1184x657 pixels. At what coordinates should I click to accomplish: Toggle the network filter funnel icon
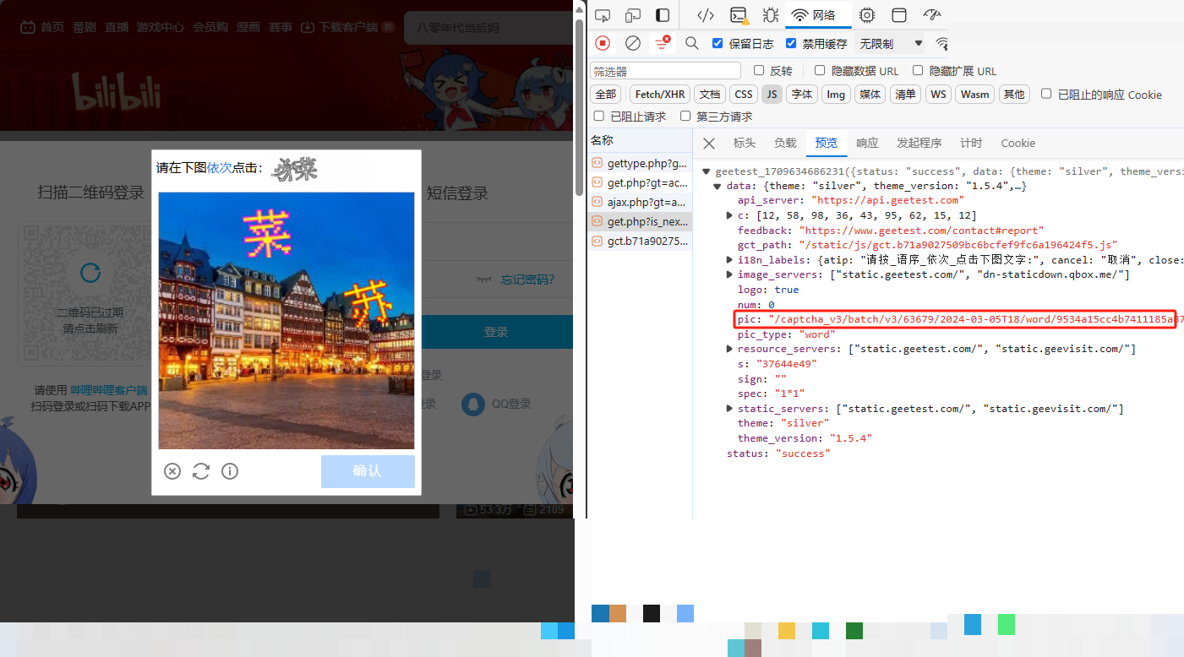[663, 43]
